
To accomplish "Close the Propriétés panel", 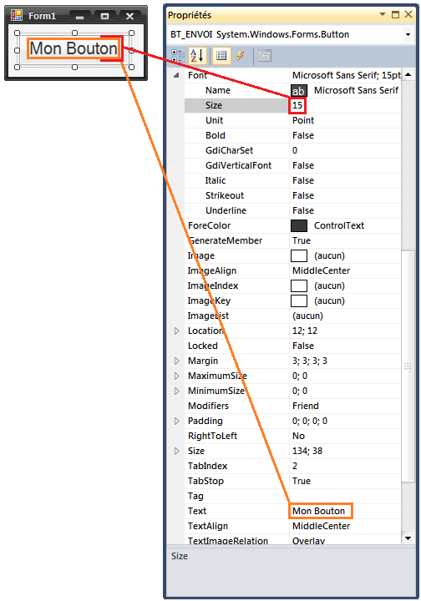I will point(408,14).
